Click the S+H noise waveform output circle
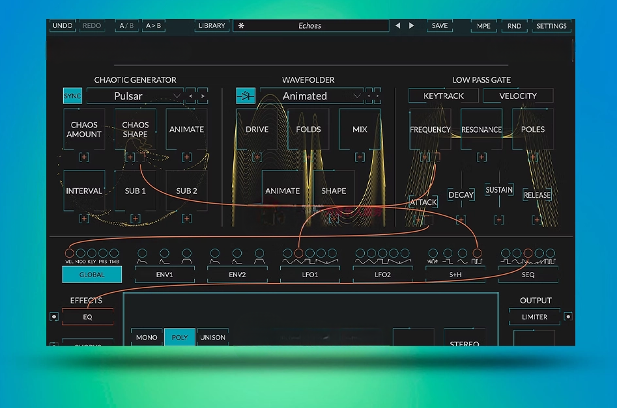Image resolution: width=617 pixels, height=408 pixels. coord(433,252)
